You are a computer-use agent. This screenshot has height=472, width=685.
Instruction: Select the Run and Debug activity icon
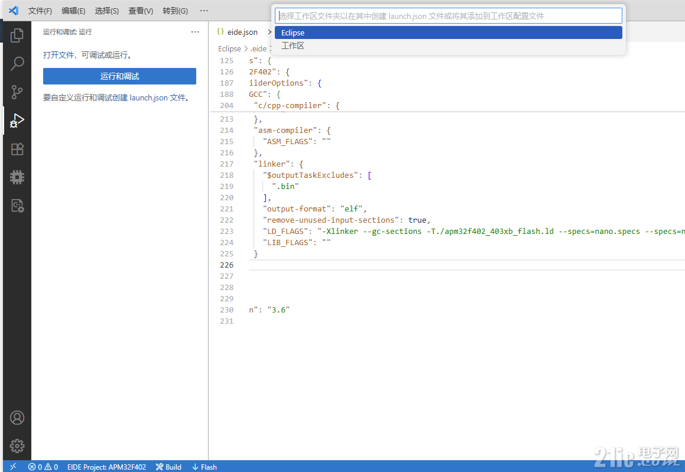(x=17, y=121)
